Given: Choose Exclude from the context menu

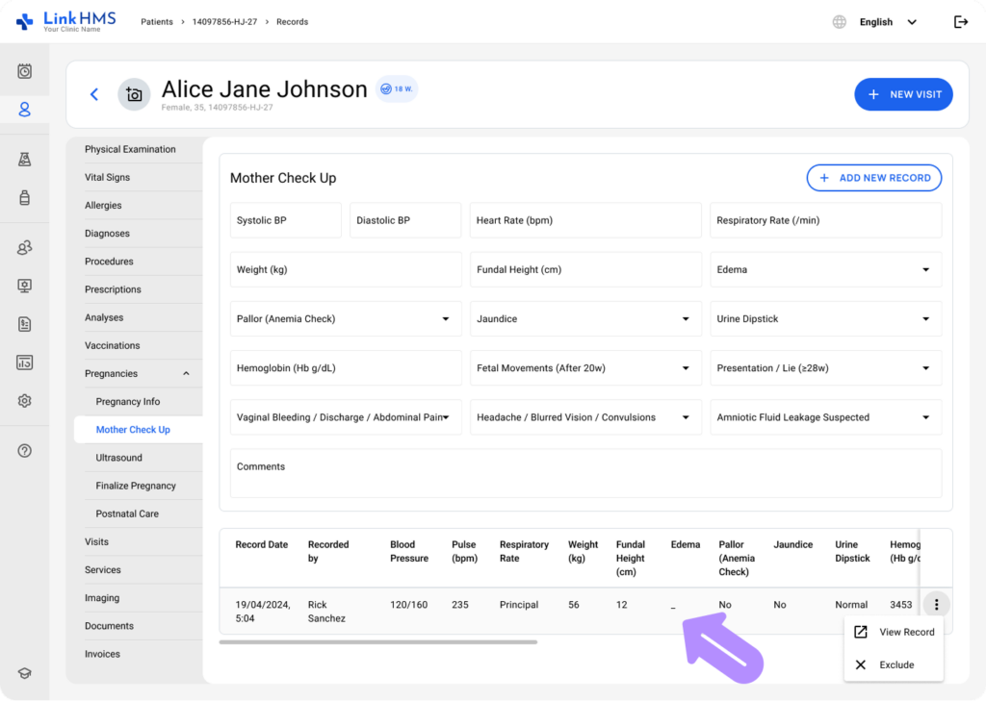Looking at the screenshot, I should click(895, 665).
